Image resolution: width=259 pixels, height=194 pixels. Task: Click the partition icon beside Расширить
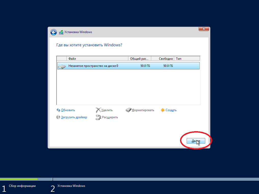pos(98,117)
